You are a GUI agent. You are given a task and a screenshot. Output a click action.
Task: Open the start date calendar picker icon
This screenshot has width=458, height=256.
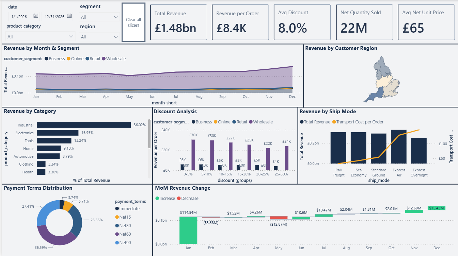point(36,16)
